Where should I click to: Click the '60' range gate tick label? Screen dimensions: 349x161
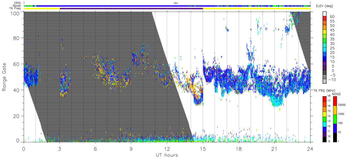point(16,64)
